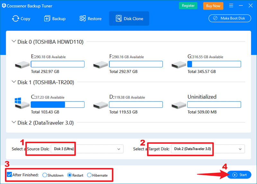257x184 pixels.
Task: Click the F: partition usage bar
Action: [136, 64]
